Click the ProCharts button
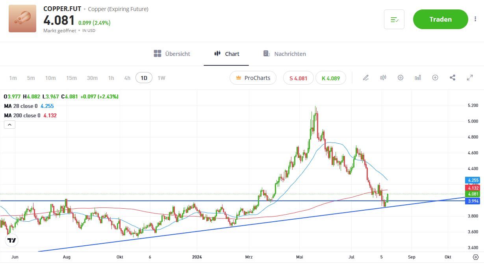 point(253,78)
